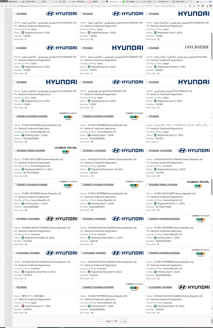
Task: Select checkbox for Japan HYUNDAI expired record
Action: [15, 287]
